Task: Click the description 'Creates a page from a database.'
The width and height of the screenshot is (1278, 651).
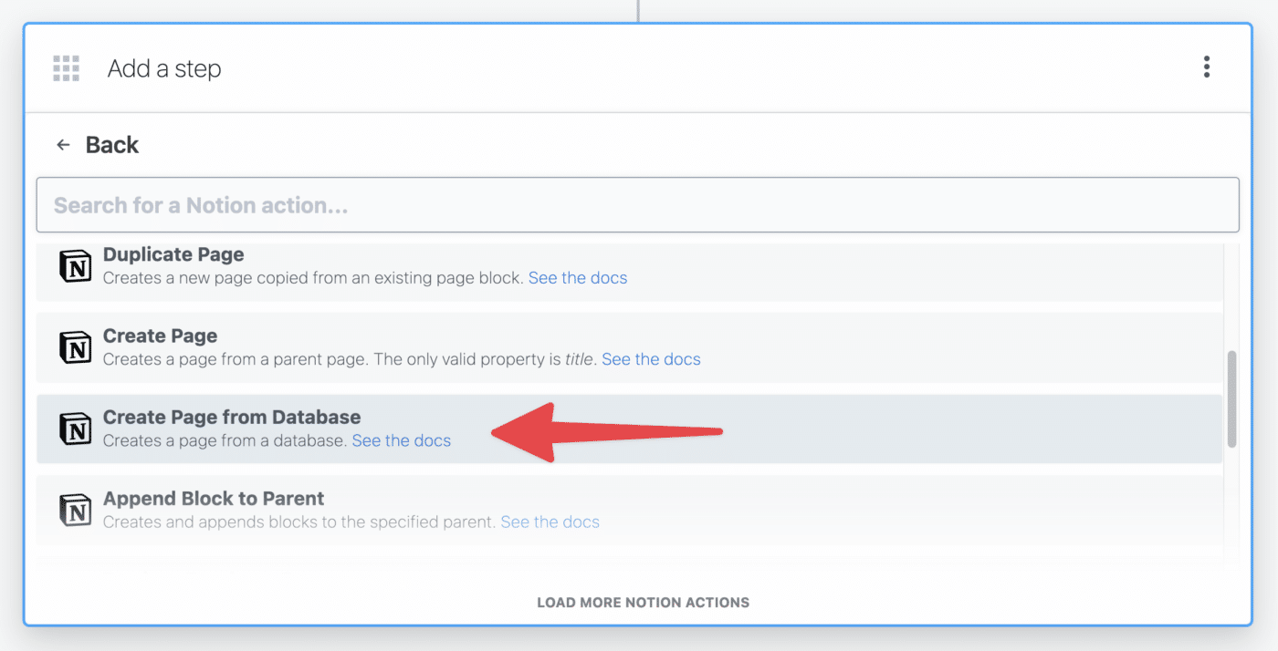Action: [225, 440]
